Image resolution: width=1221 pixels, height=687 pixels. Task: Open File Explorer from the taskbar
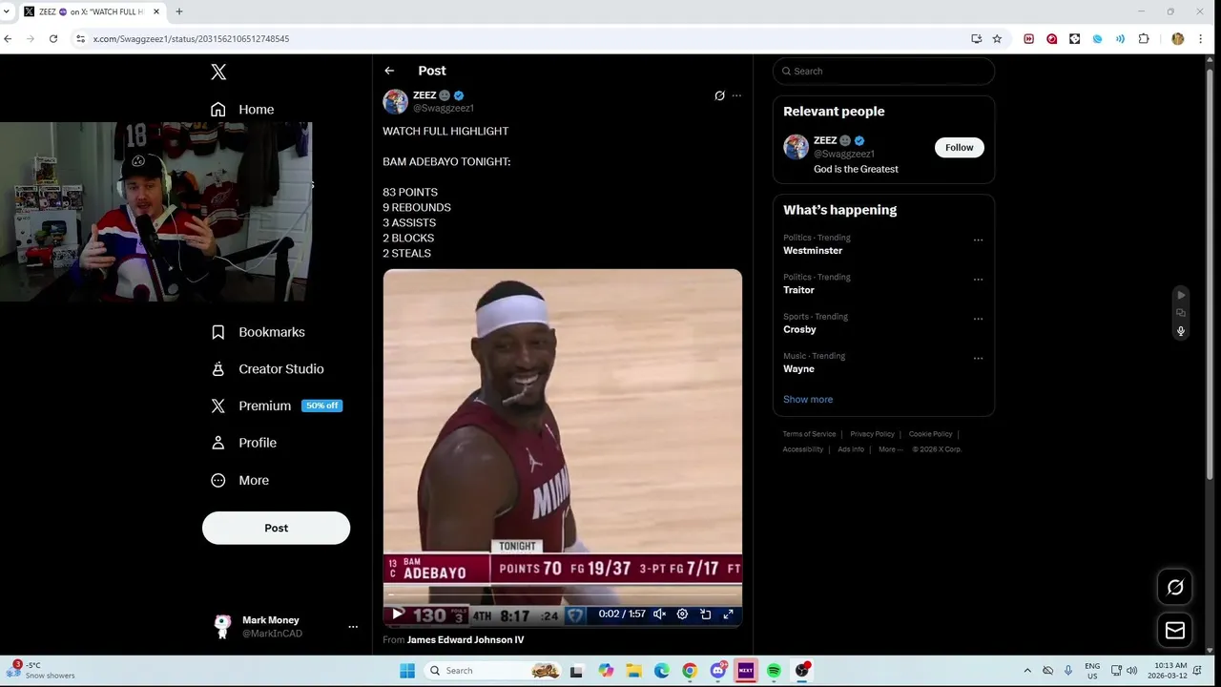pyautogui.click(x=634, y=671)
